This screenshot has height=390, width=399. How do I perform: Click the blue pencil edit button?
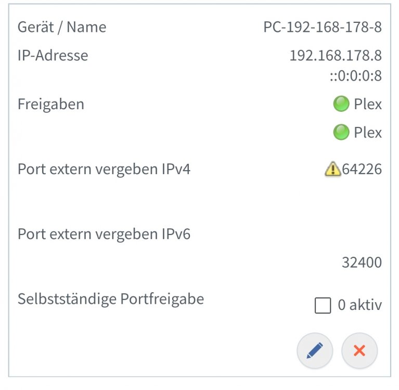click(315, 350)
